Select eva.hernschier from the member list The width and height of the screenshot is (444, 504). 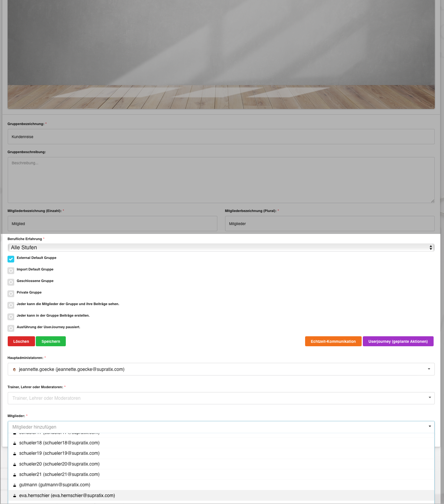click(221, 496)
